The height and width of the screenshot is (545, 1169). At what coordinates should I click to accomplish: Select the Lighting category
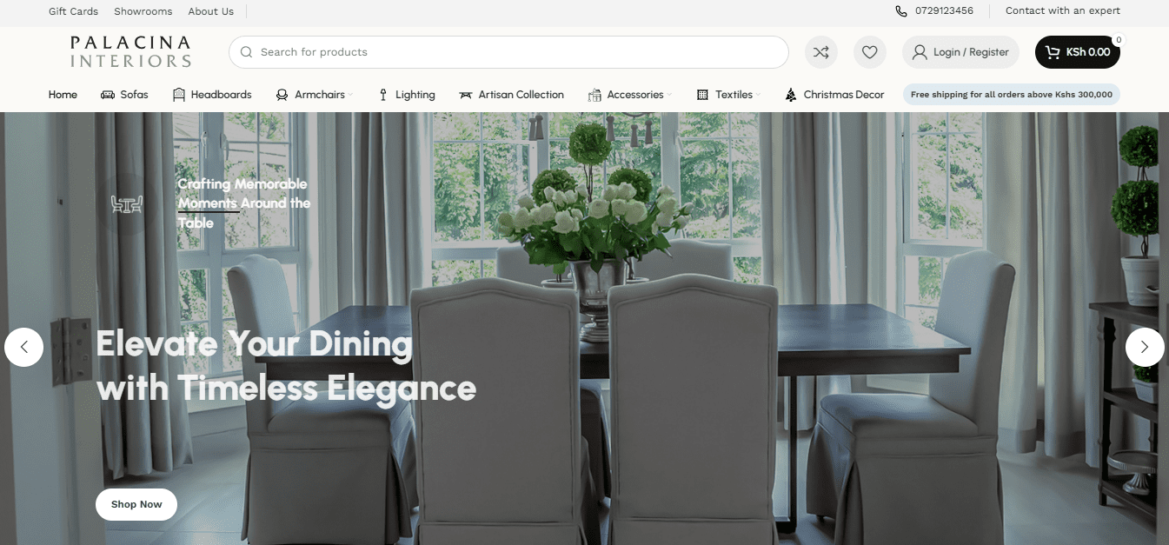(x=407, y=95)
